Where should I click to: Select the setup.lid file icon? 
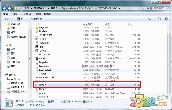pyautogui.click(x=37, y=97)
